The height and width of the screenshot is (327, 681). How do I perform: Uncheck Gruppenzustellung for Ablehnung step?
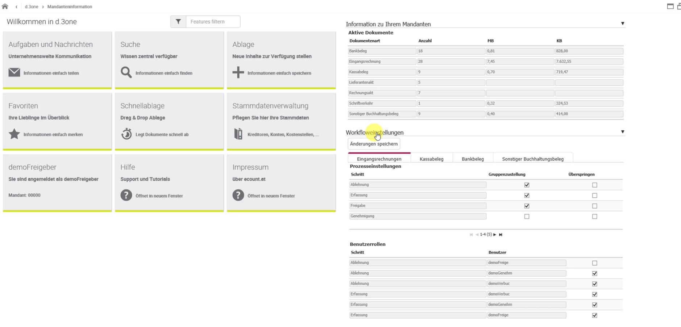pyautogui.click(x=527, y=185)
